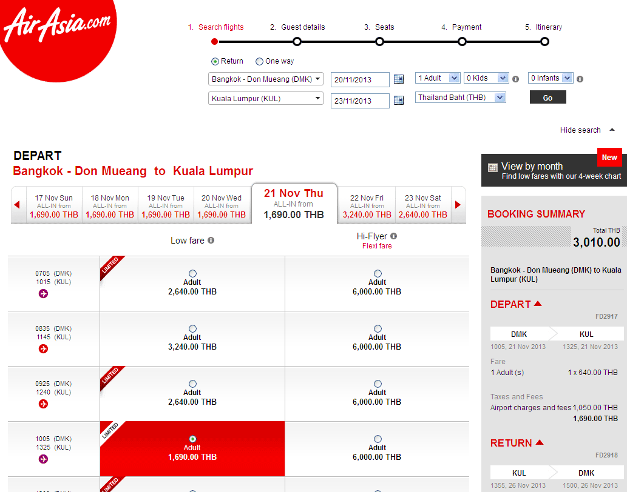Switch to the 19 Nov Tue date tab

pos(166,205)
